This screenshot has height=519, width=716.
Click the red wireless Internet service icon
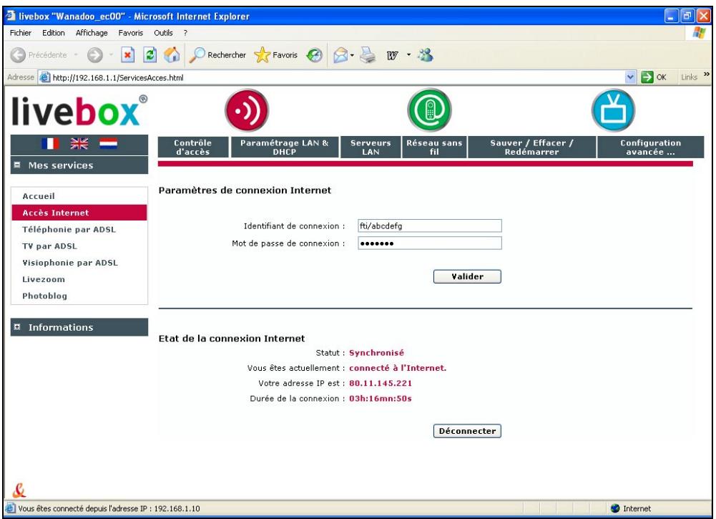247,110
